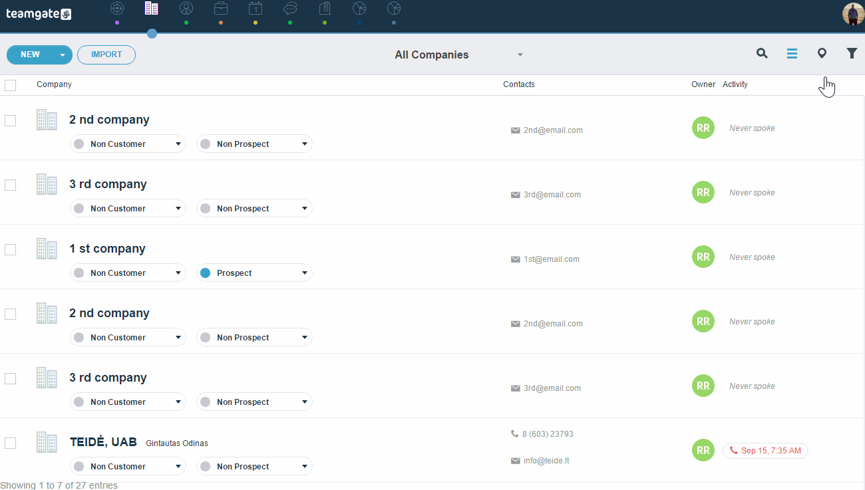The height and width of the screenshot is (490, 865).
Task: Click the search magnifier icon
Action: (762, 54)
